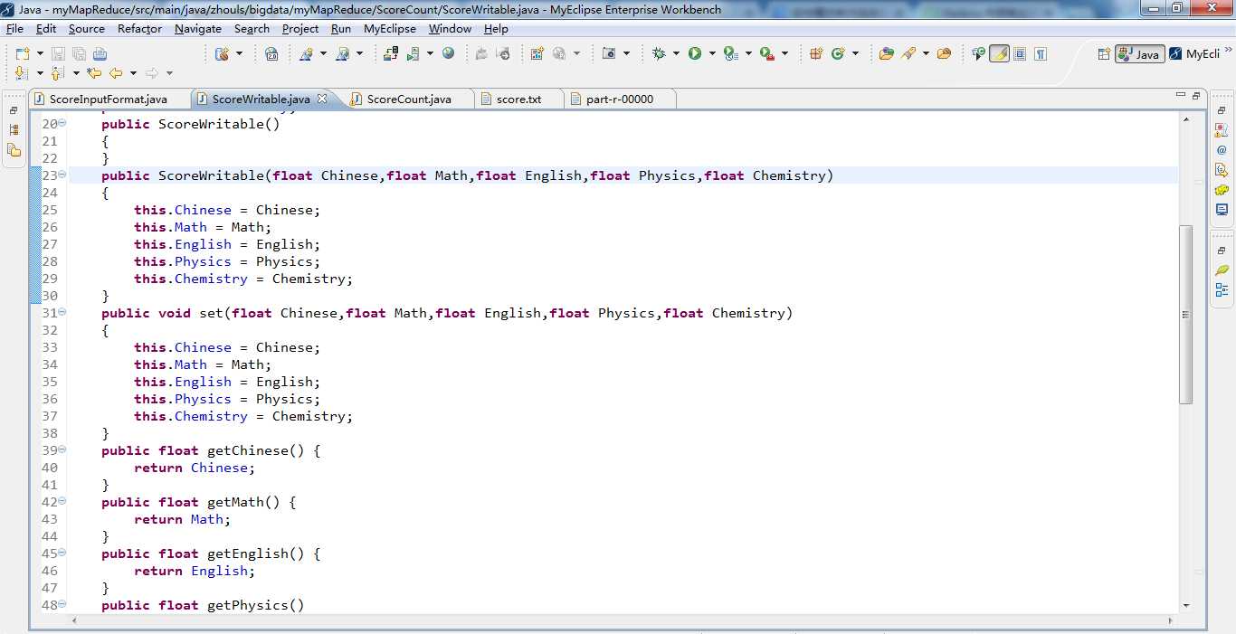This screenshot has height=634, width=1236.
Task: Click the Open Type icon
Action: click(886, 53)
